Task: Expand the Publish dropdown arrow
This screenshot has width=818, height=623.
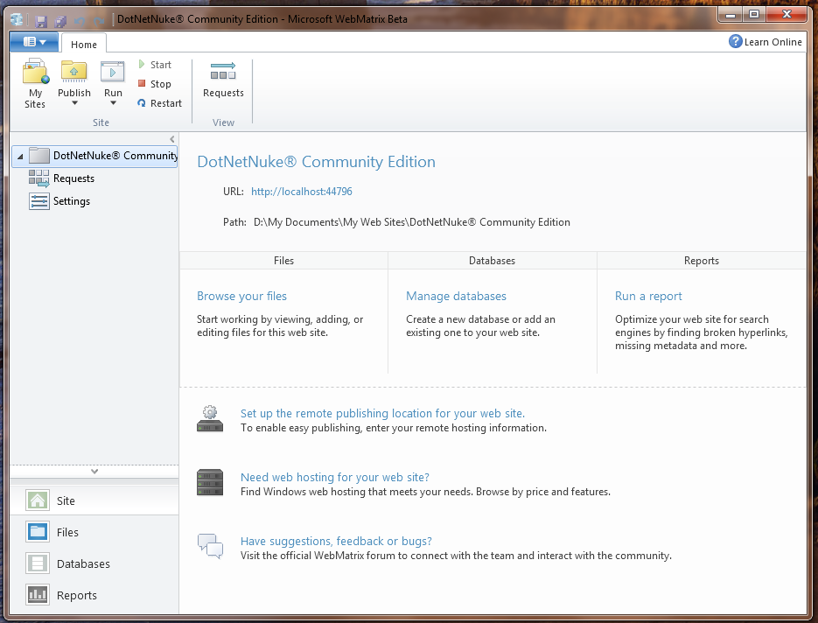Action: [x=74, y=103]
